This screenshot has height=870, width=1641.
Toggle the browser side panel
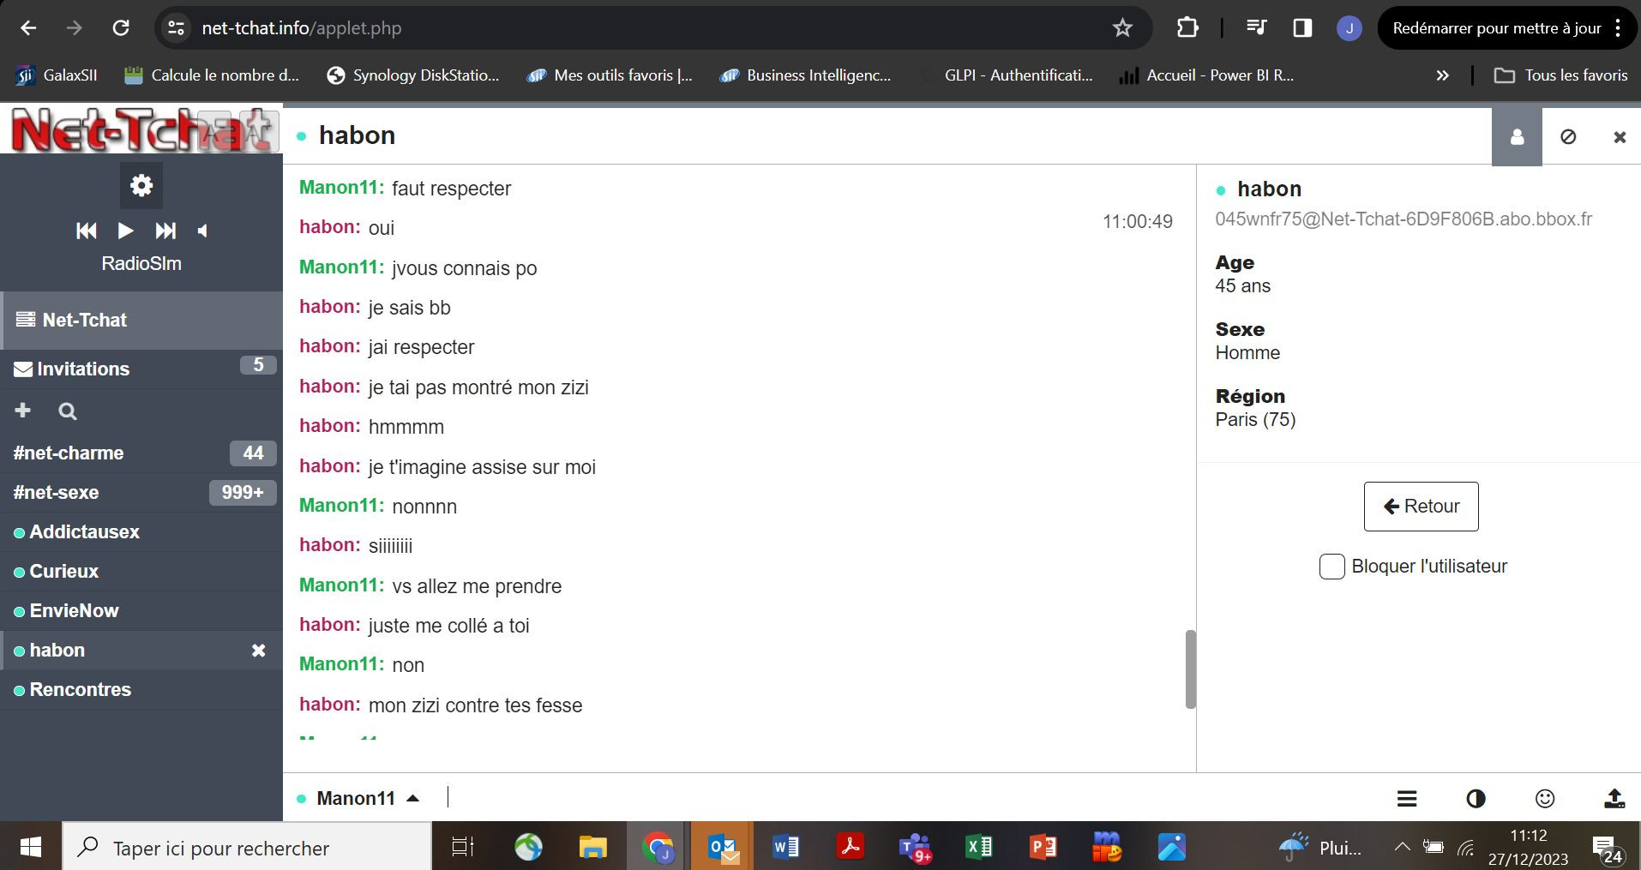(x=1302, y=28)
